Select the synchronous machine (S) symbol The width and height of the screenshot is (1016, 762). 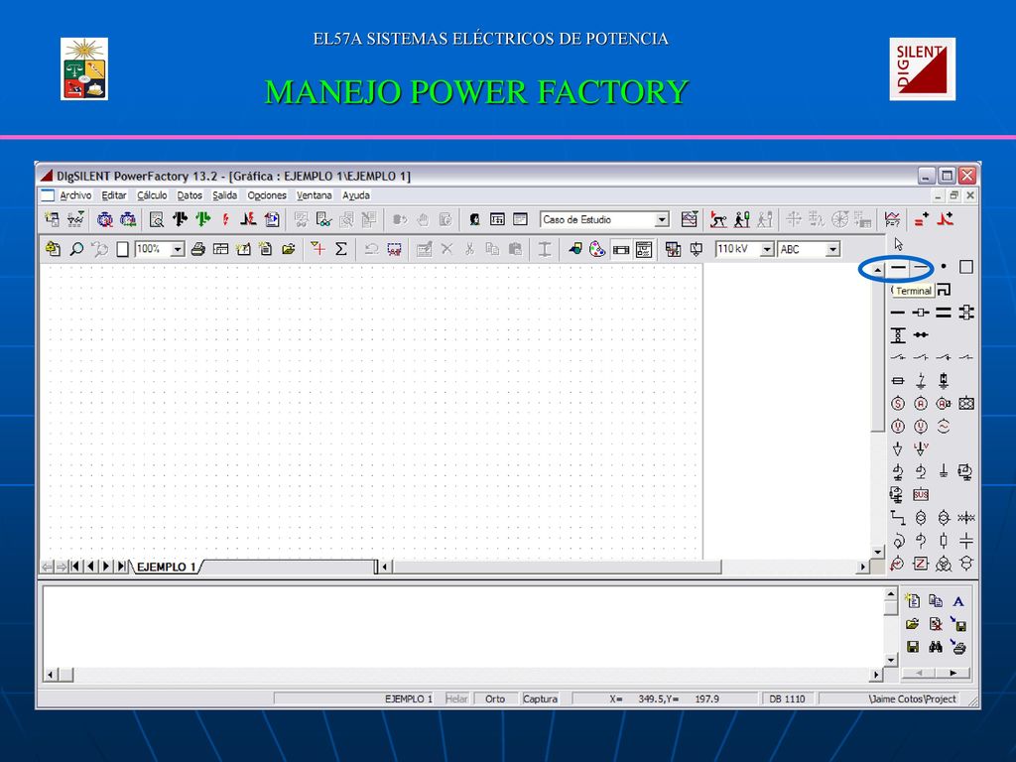point(897,404)
